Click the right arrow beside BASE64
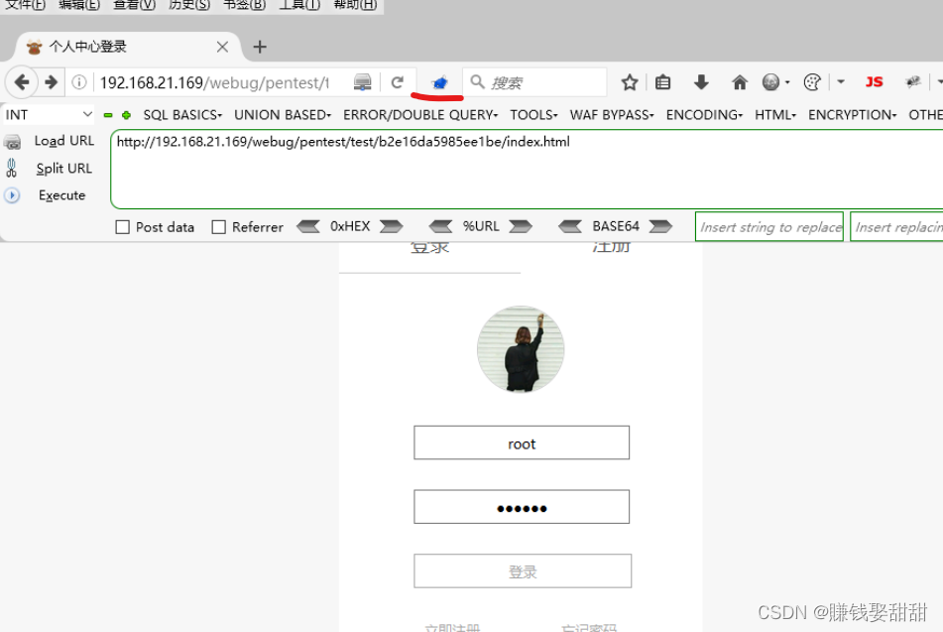Viewport: 943px width, 632px height. (x=660, y=226)
